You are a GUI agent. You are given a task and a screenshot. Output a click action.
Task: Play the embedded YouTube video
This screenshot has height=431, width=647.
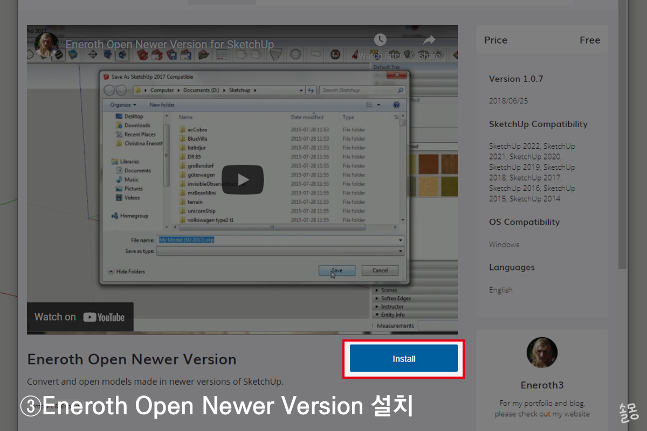tap(243, 179)
